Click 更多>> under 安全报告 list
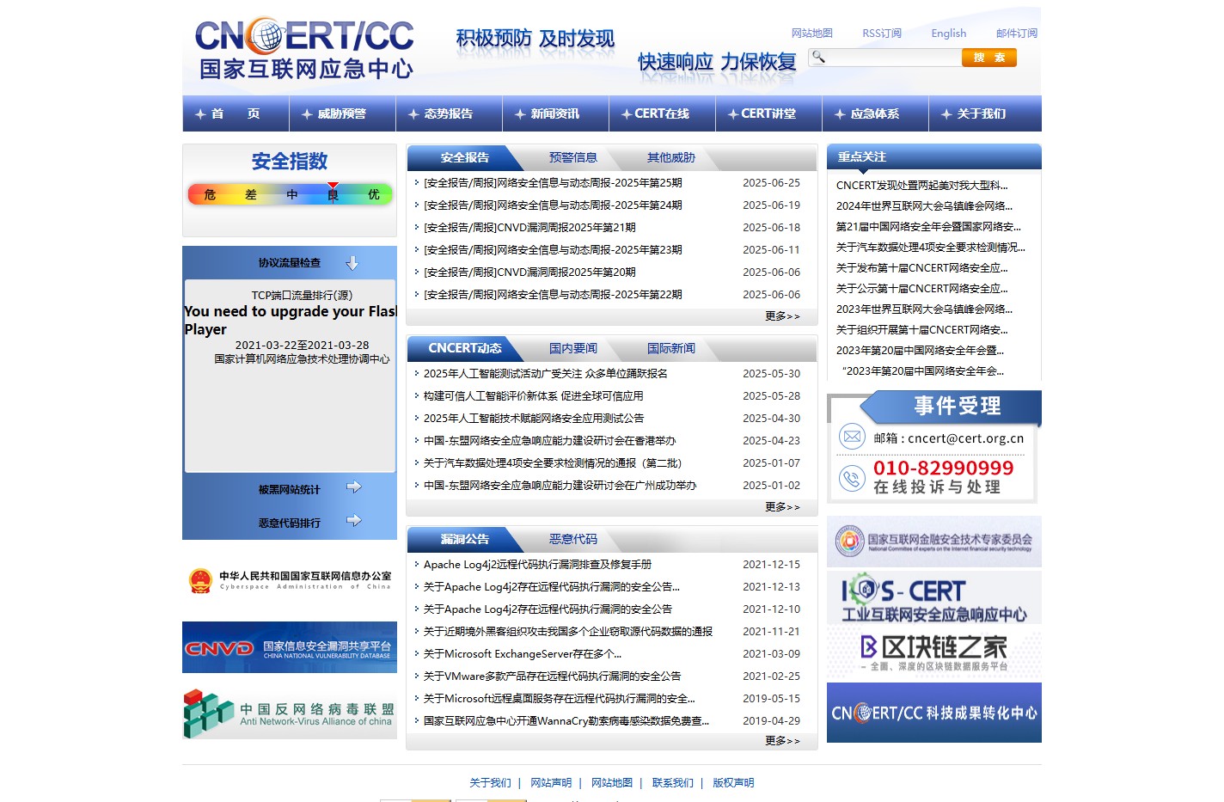Image resolution: width=1224 pixels, height=802 pixels. click(782, 316)
